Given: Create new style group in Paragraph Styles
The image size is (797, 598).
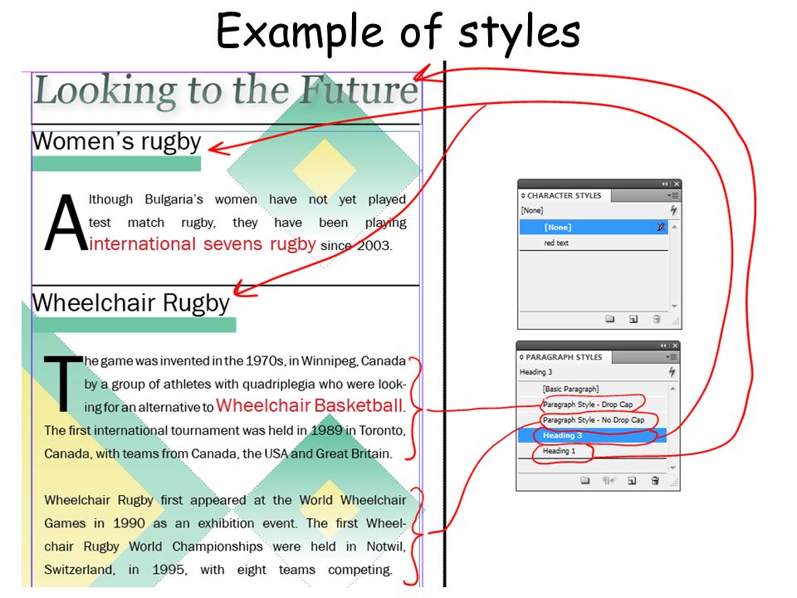Looking at the screenshot, I should (x=585, y=480).
